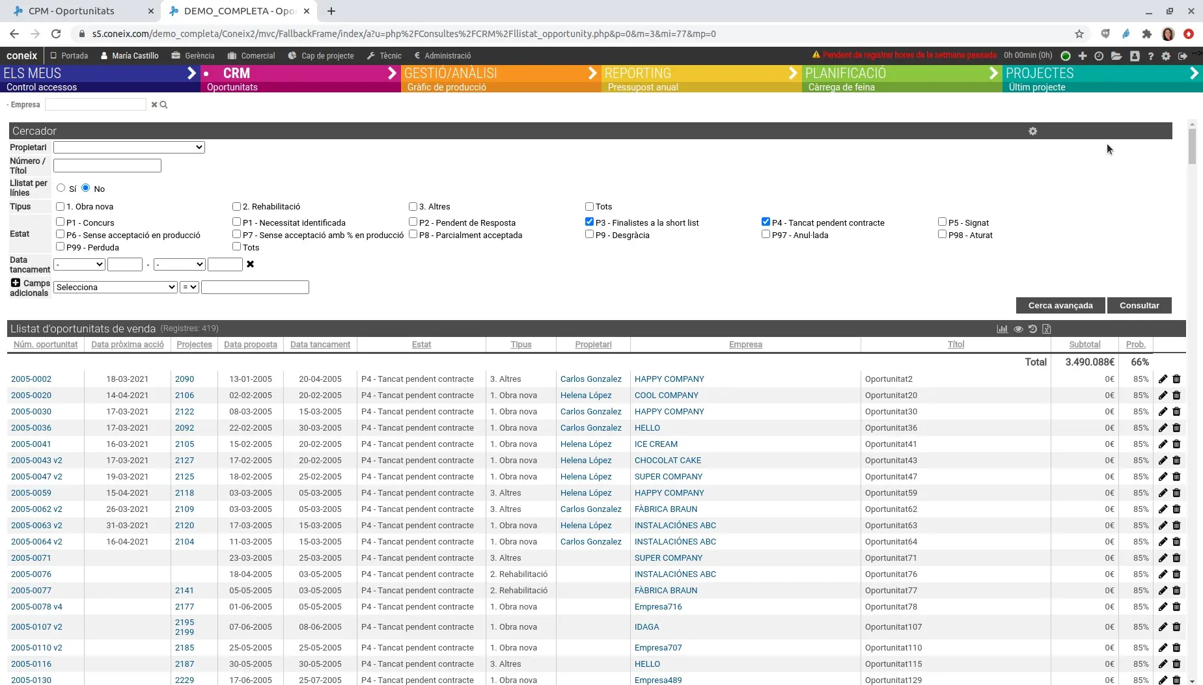Expand Camps adicionals with plus icon
This screenshot has height=685, width=1203.
click(16, 283)
